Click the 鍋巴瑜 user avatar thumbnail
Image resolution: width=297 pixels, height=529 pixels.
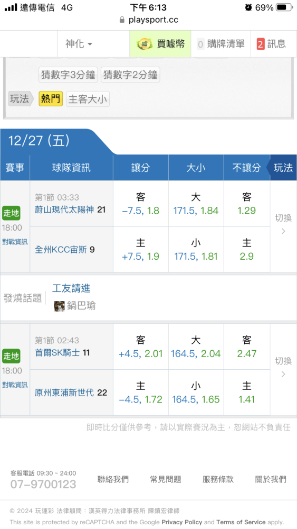click(59, 306)
